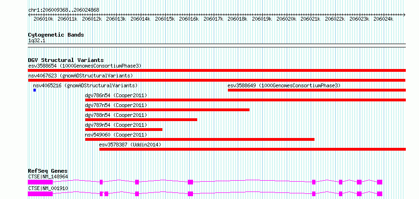Click the RefSeq Genes track title
This screenshot has height=199, width=419.
tap(48, 171)
